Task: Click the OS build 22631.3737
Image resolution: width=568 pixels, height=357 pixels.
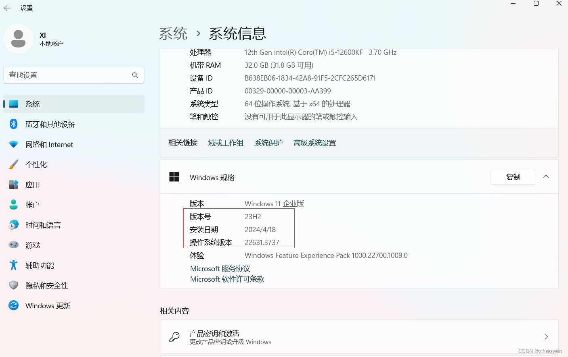Action: [x=262, y=243]
